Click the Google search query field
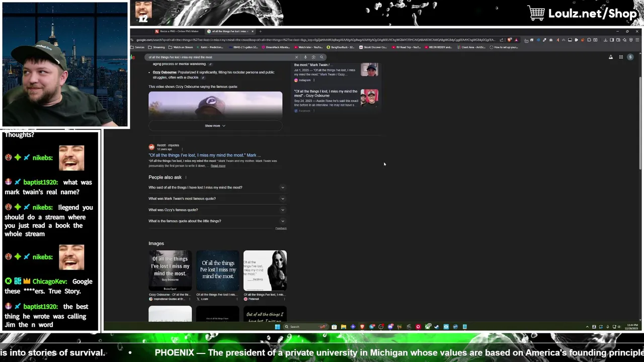 pyautogui.click(x=220, y=57)
